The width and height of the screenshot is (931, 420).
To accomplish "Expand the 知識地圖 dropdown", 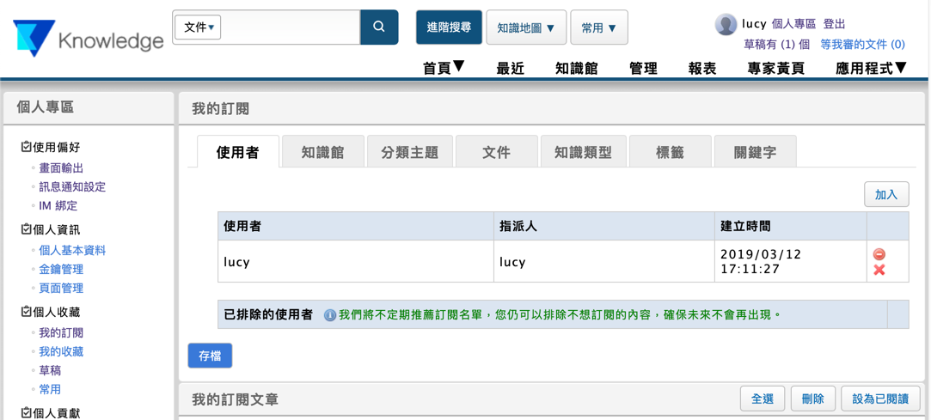I will (x=526, y=27).
